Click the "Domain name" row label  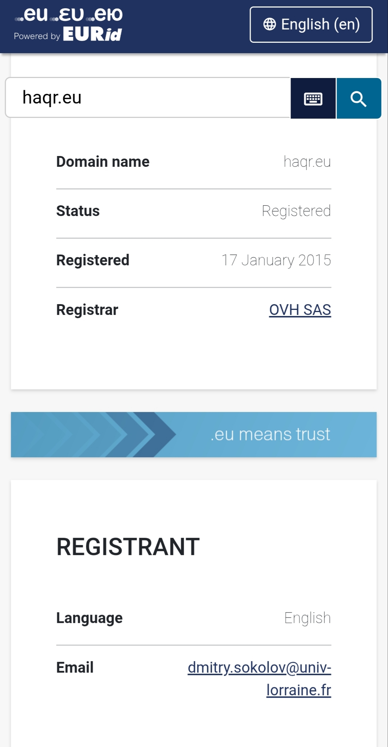[x=103, y=162]
